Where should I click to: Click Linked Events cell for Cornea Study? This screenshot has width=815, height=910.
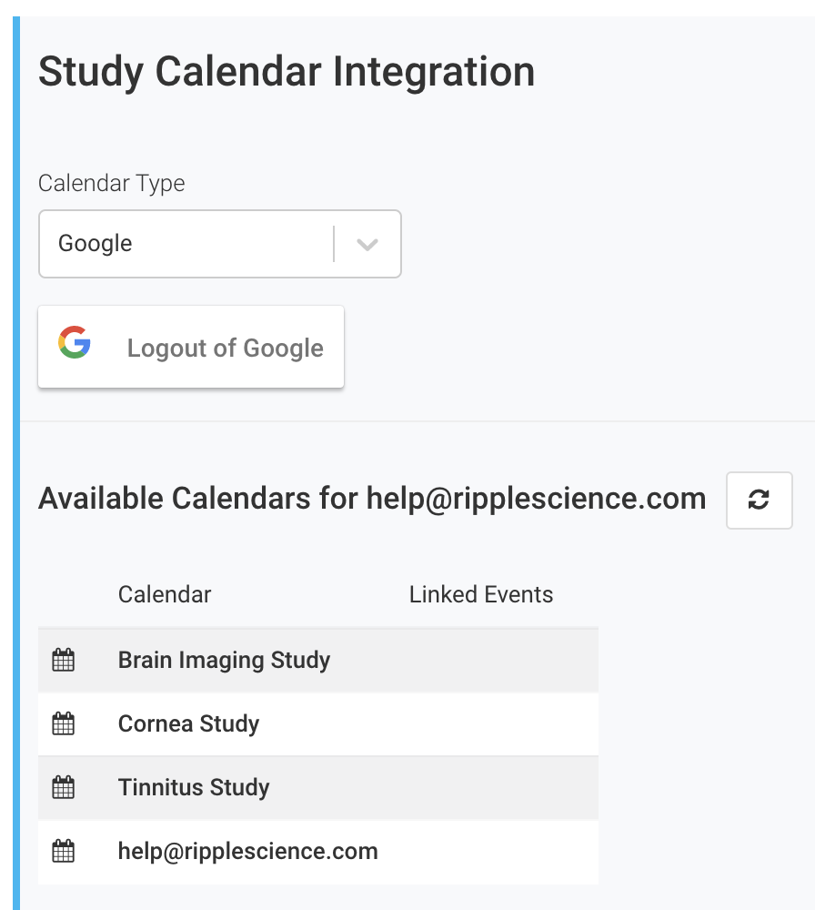481,724
